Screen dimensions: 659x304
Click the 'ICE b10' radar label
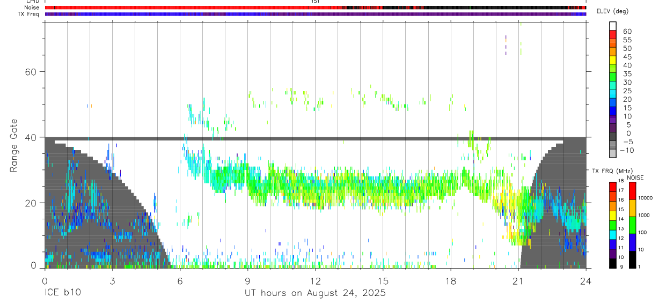[62, 293]
